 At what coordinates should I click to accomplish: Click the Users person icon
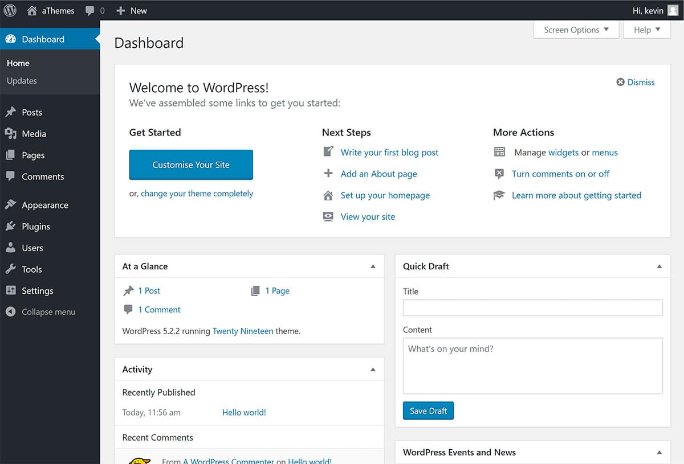pos(10,248)
